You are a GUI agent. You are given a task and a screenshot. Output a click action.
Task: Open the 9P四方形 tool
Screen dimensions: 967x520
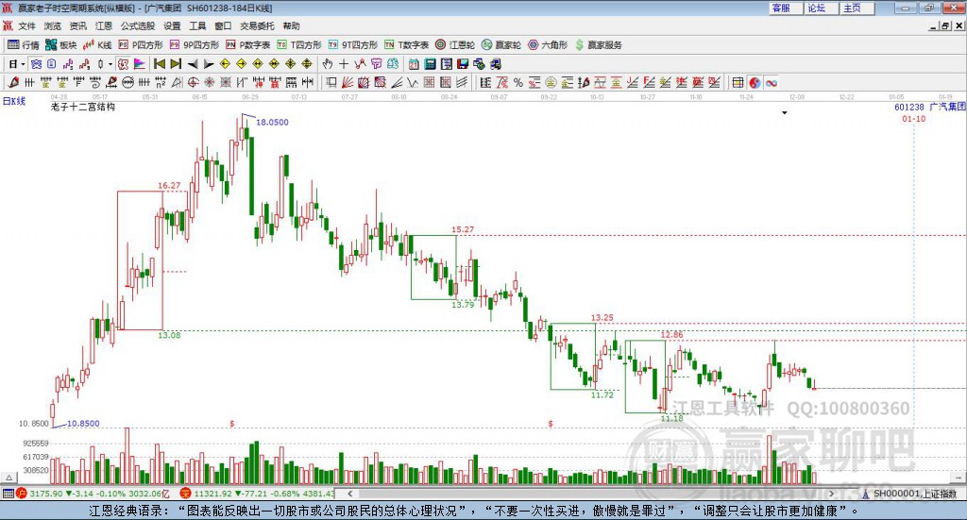(195, 45)
